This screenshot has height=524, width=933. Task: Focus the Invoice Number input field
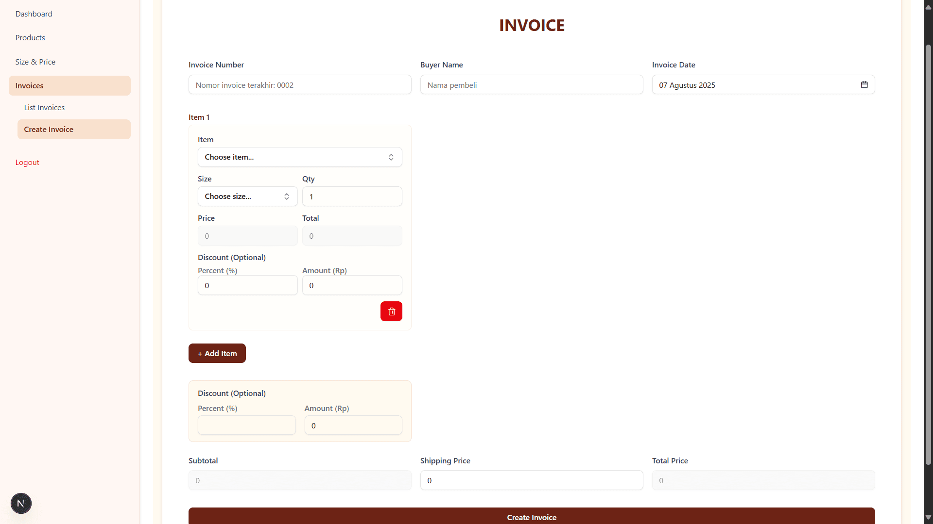point(299,84)
